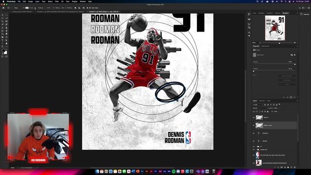Open the Properties panel options menu
Screen dimensions: 311x175
(297, 46)
